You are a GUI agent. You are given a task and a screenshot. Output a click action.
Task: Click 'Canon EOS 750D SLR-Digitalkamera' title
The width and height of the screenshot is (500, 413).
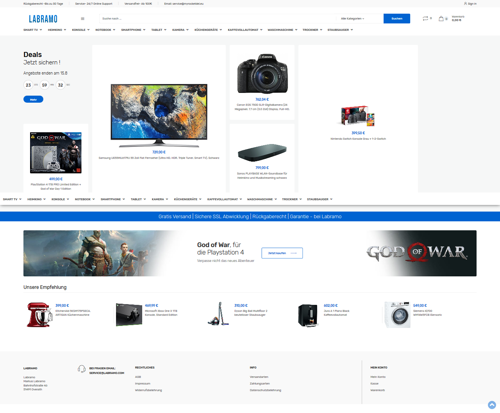point(262,107)
